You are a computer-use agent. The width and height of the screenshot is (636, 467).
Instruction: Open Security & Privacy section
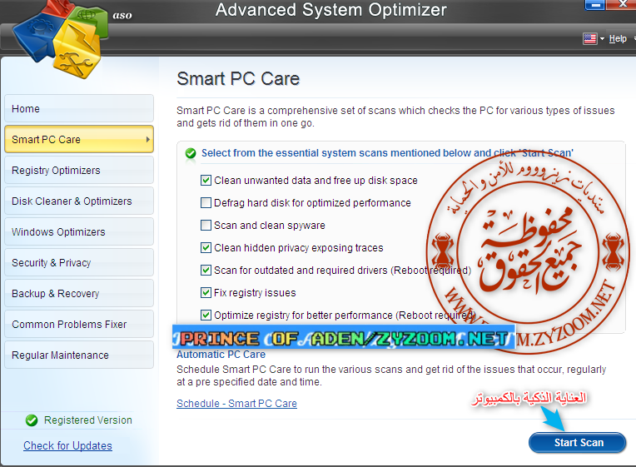(x=79, y=262)
